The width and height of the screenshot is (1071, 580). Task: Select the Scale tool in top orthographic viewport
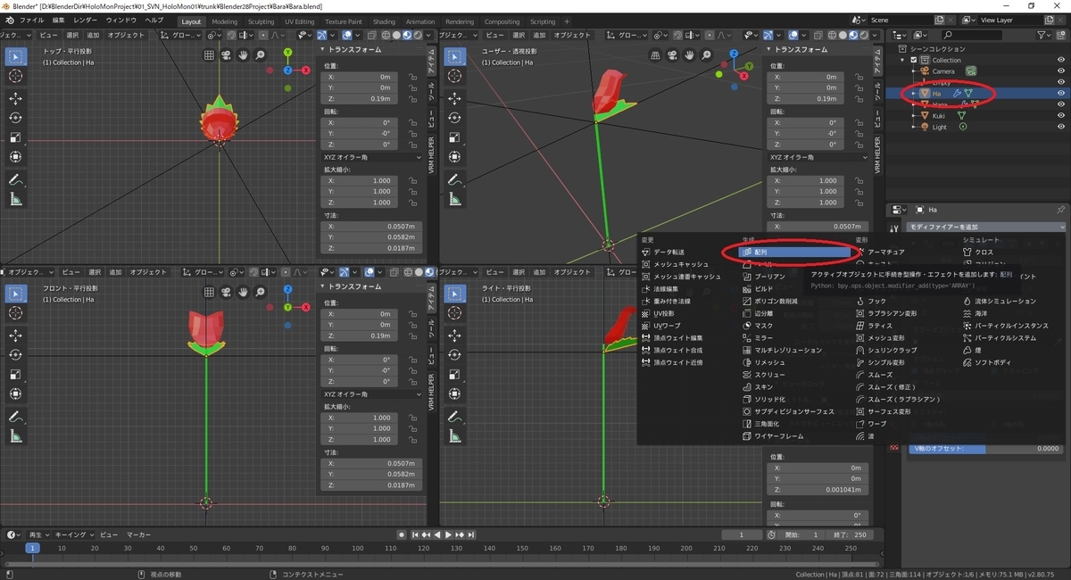pos(16,137)
